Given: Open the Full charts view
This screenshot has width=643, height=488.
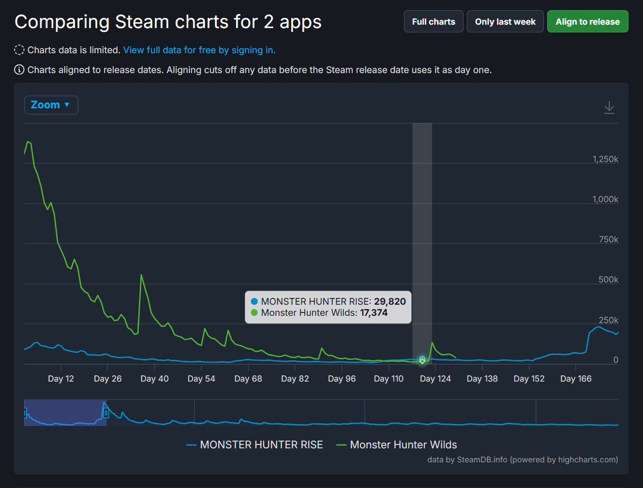Looking at the screenshot, I should point(434,22).
